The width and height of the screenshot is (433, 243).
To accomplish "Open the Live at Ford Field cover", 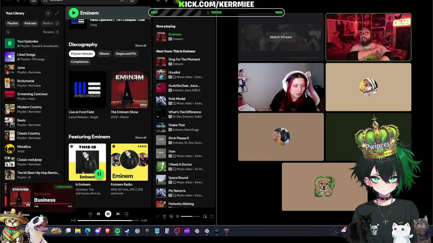I will pos(87,89).
